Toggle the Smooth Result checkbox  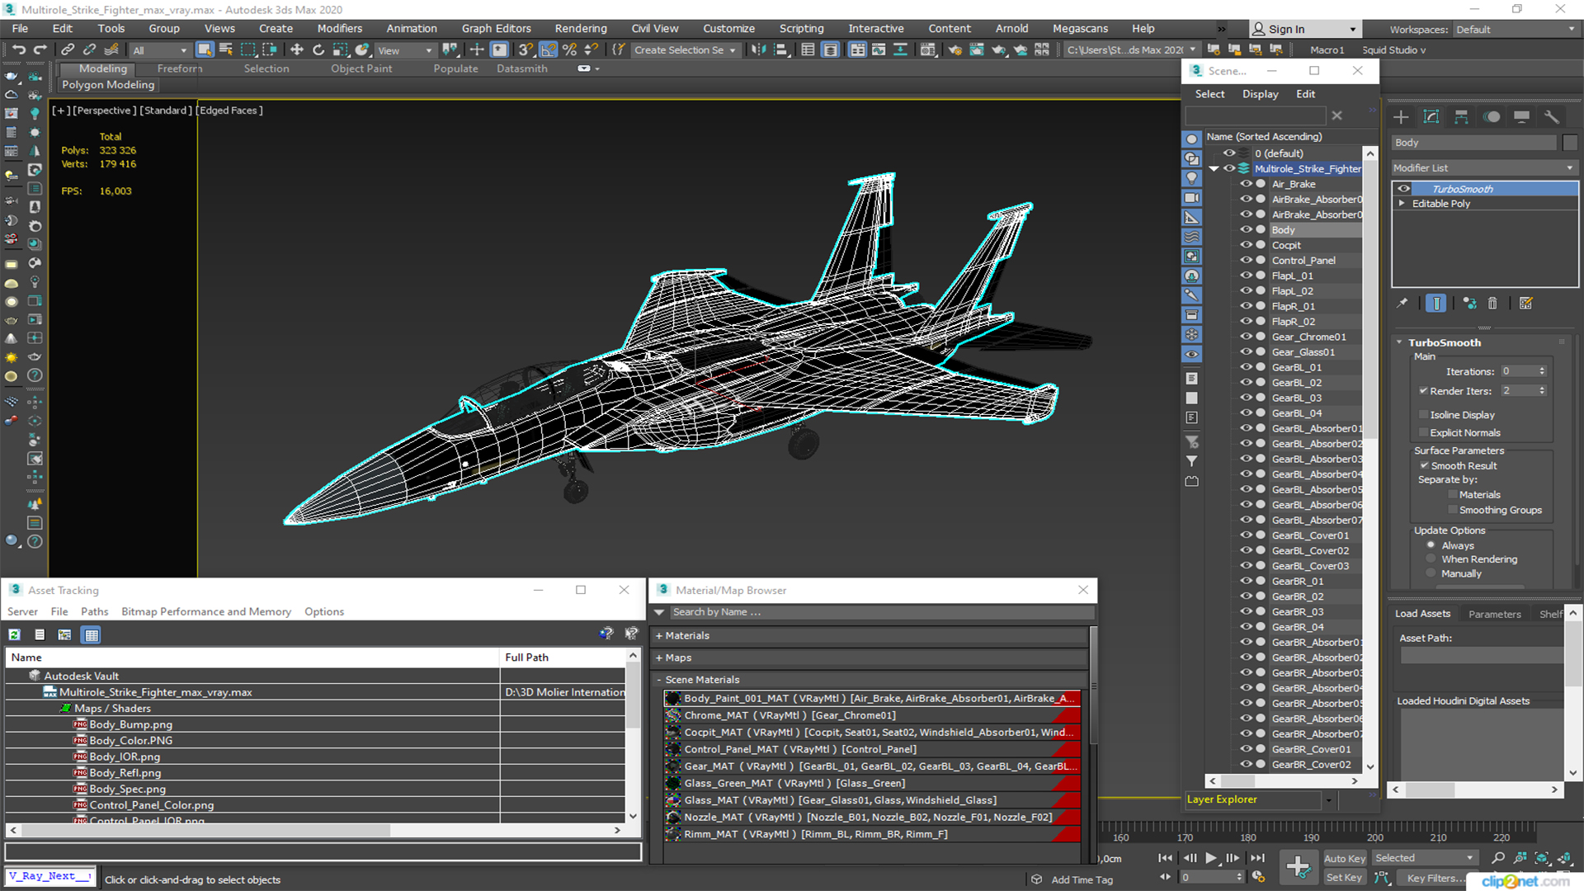[x=1424, y=466]
